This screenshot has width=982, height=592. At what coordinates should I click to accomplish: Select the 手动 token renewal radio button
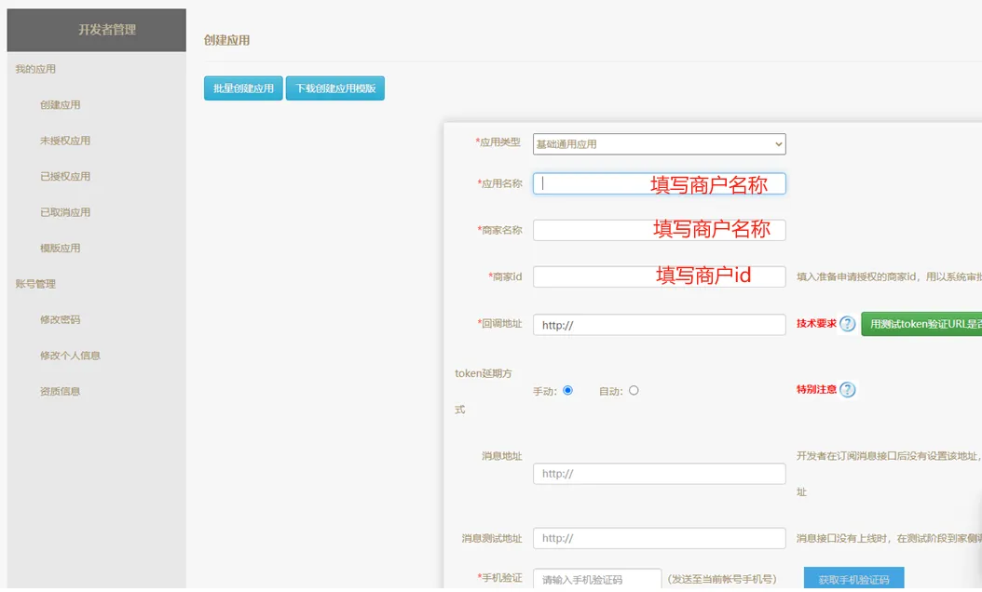point(567,390)
